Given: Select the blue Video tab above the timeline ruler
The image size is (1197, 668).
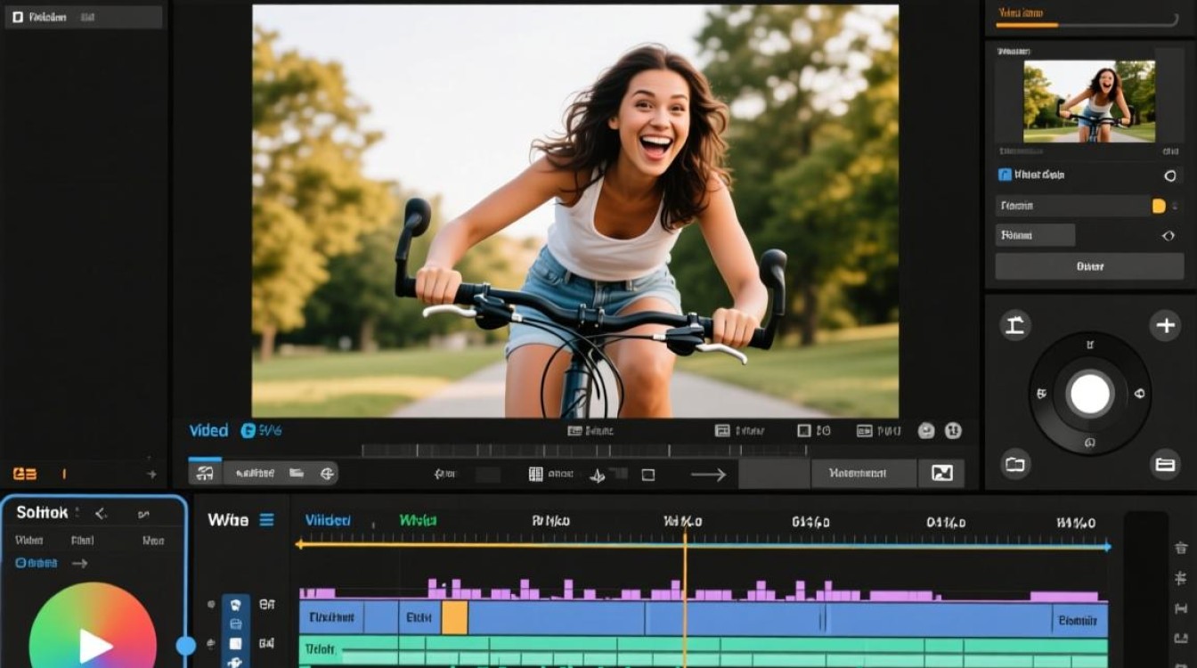Looking at the screenshot, I should tap(328, 520).
